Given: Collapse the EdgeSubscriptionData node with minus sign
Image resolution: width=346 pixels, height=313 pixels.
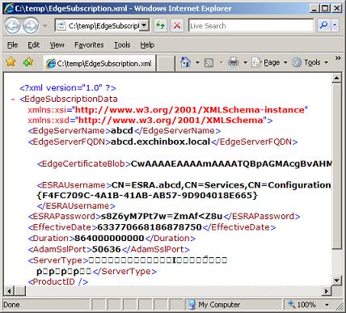Looking at the screenshot, I should click(12, 99).
